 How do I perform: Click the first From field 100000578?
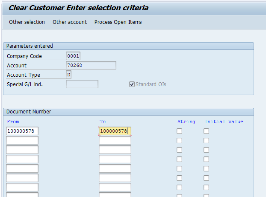tap(22, 131)
